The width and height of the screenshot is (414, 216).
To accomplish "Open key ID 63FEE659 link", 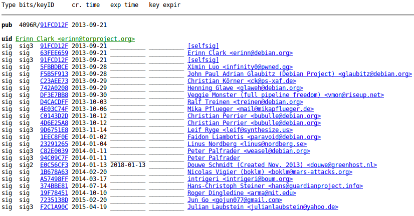I will click(54, 53).
